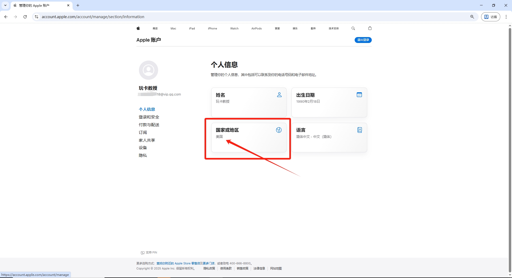Open the 语言 card

(329, 137)
